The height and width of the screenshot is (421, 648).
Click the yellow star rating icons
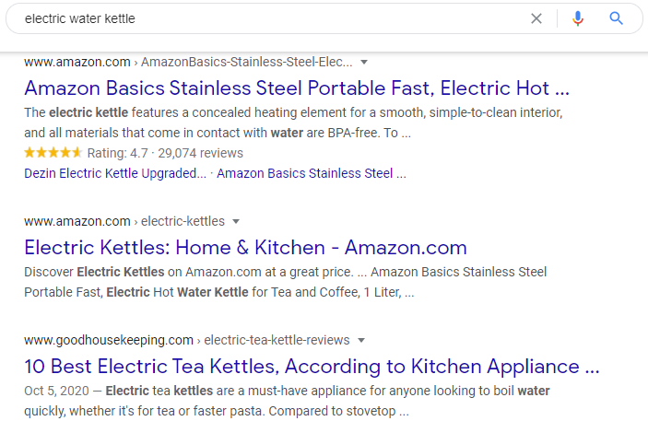click(x=53, y=153)
